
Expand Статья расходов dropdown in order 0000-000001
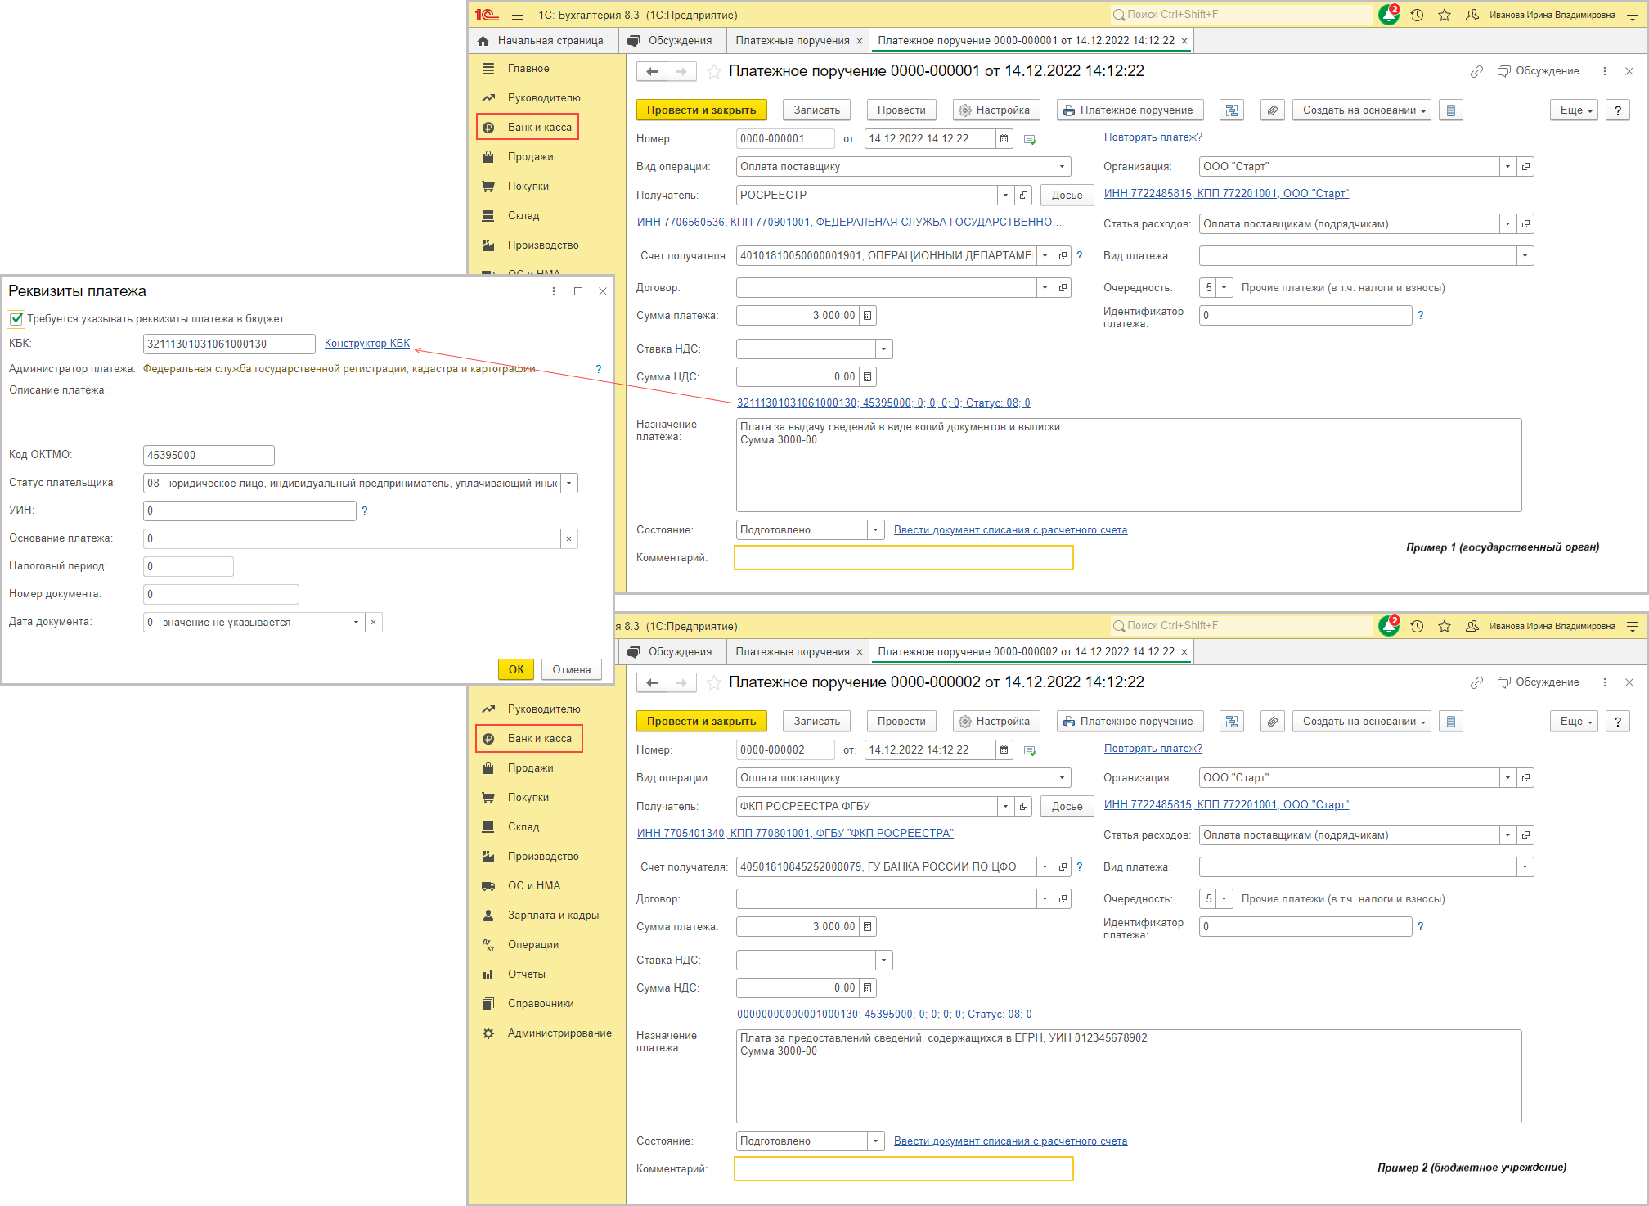point(1507,224)
